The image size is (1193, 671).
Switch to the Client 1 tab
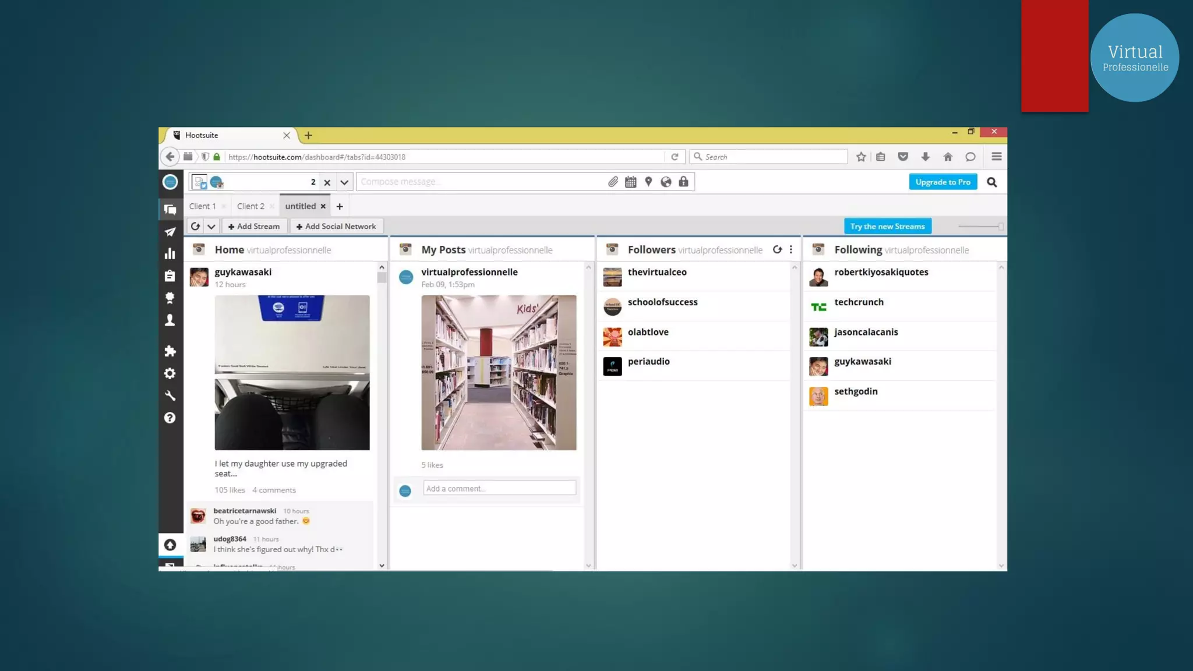tap(202, 206)
